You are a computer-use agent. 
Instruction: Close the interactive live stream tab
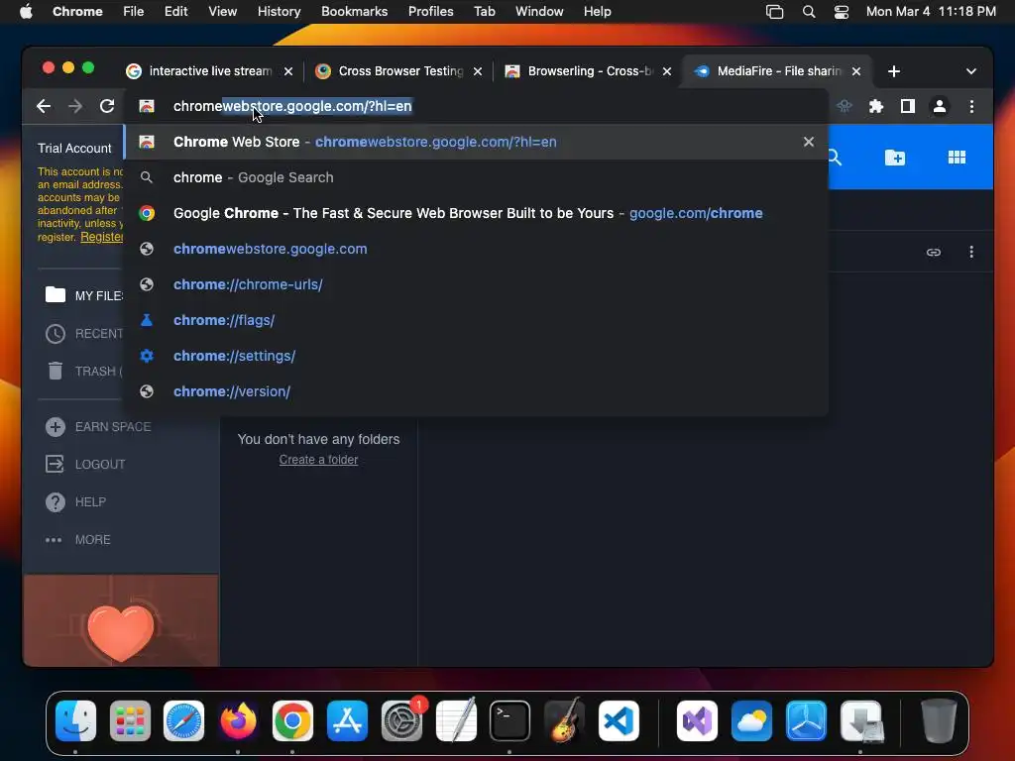tap(288, 71)
